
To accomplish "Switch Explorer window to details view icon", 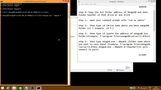I will tap(127, 67).
